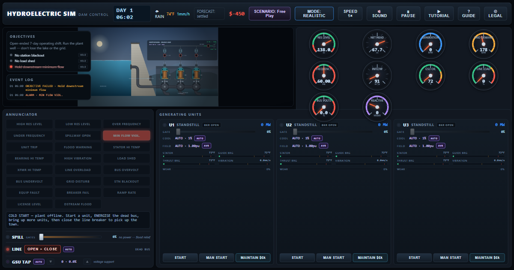Click the DSTREAM FLOOD annunciator tile

78,204
